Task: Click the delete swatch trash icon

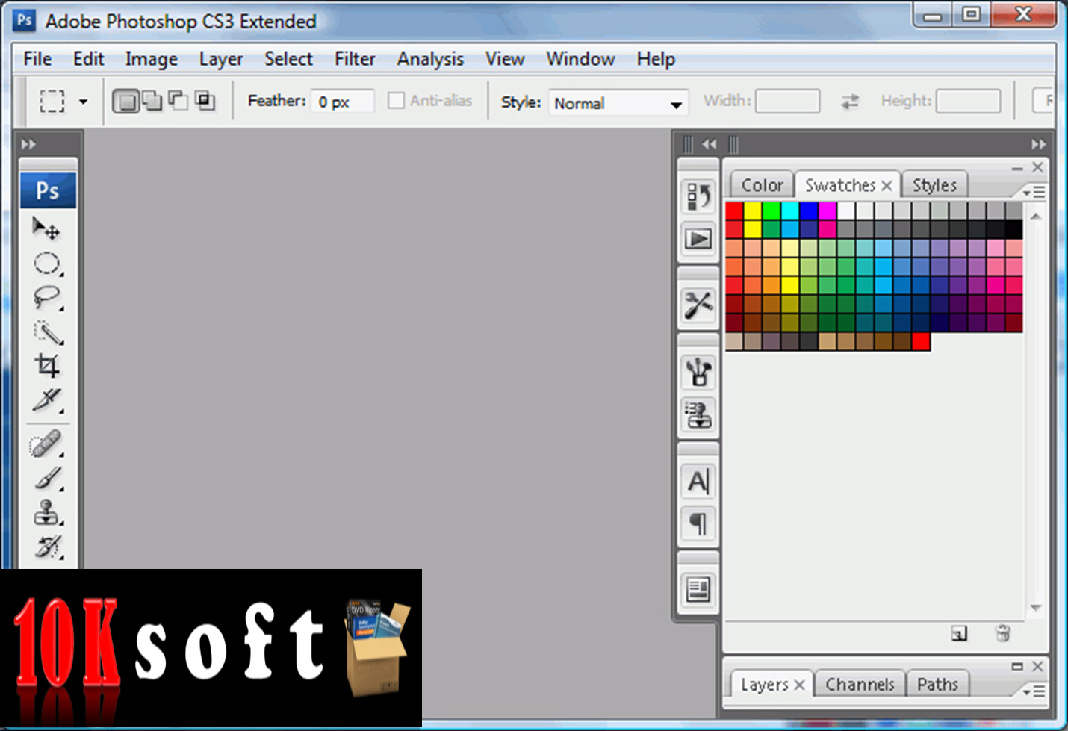Action: click(1002, 634)
